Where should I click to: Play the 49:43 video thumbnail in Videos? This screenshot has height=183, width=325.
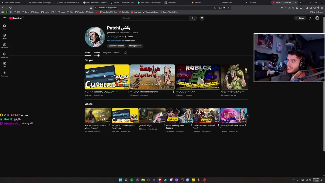point(98,116)
